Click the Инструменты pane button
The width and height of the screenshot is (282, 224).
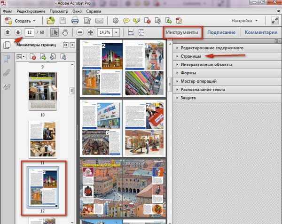(183, 32)
